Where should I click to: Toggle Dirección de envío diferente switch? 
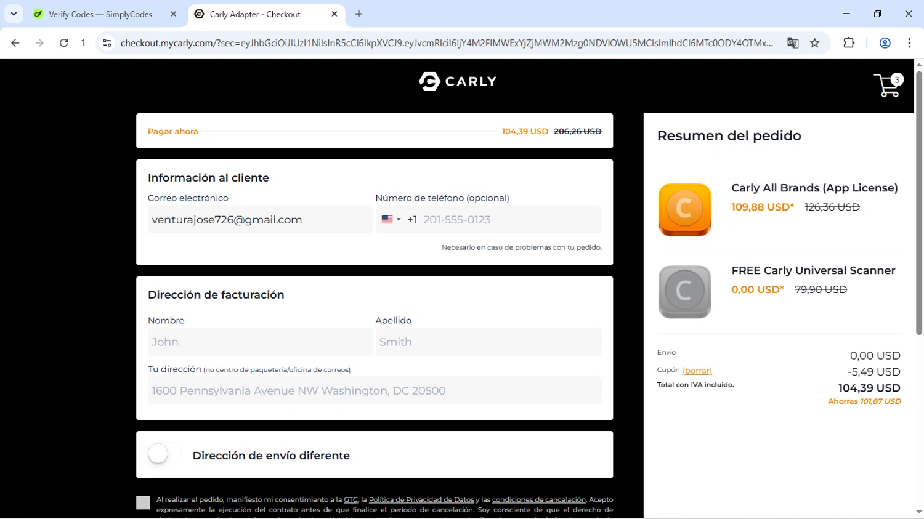(x=164, y=454)
